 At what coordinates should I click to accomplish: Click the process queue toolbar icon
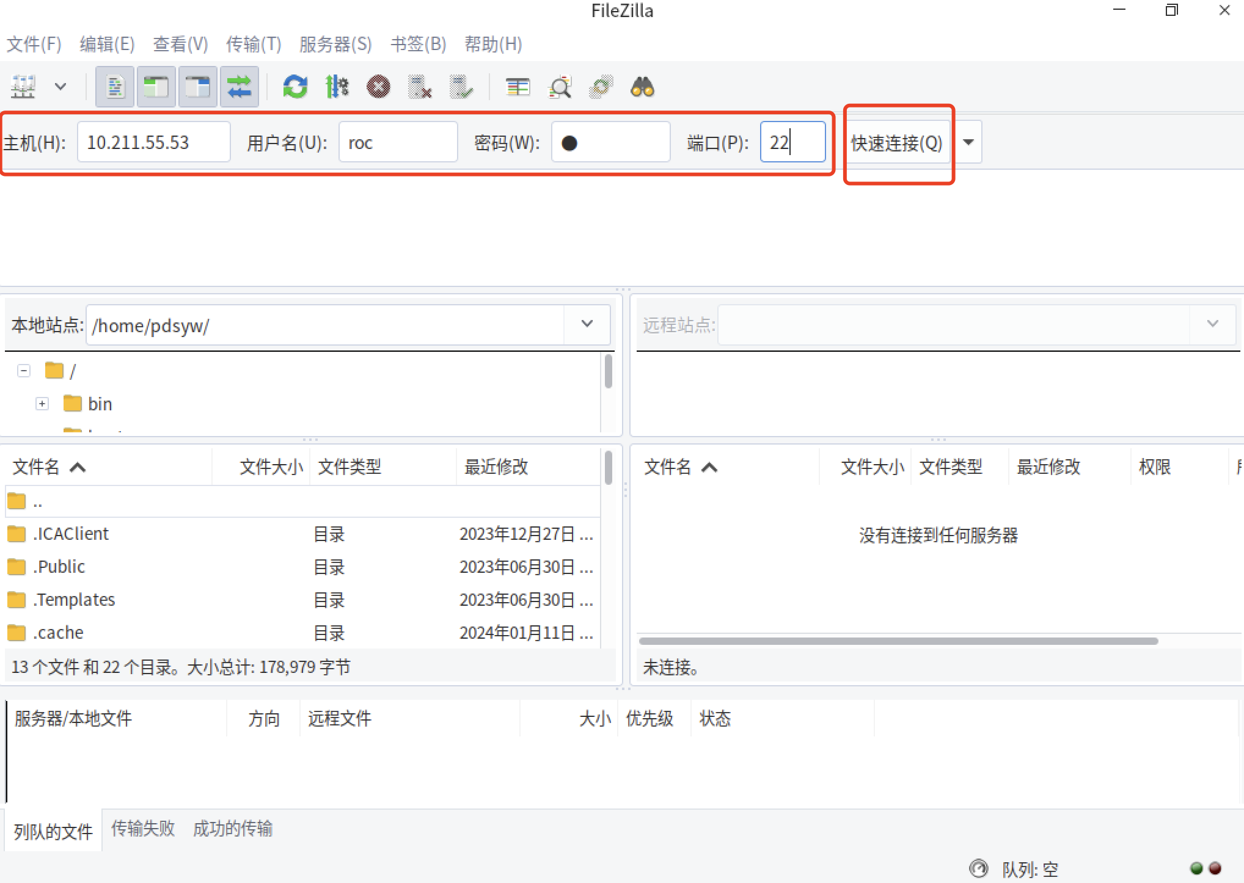[x=337, y=87]
